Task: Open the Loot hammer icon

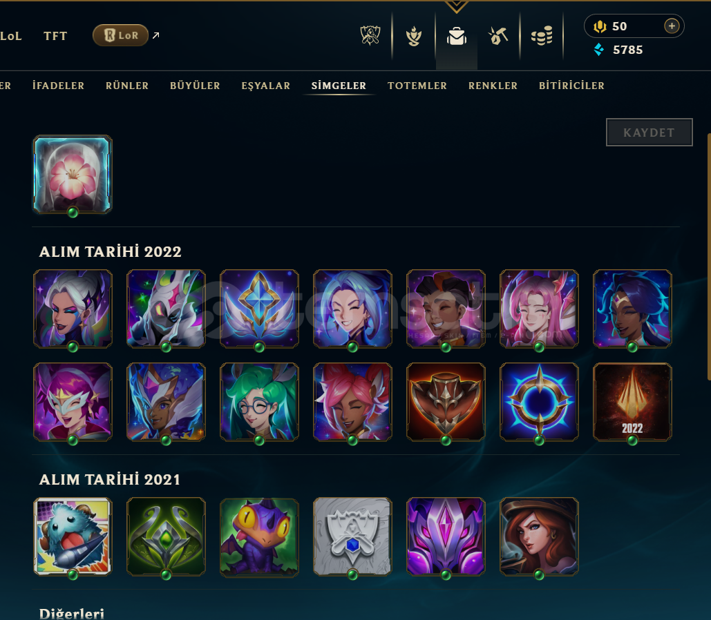Action: point(498,36)
